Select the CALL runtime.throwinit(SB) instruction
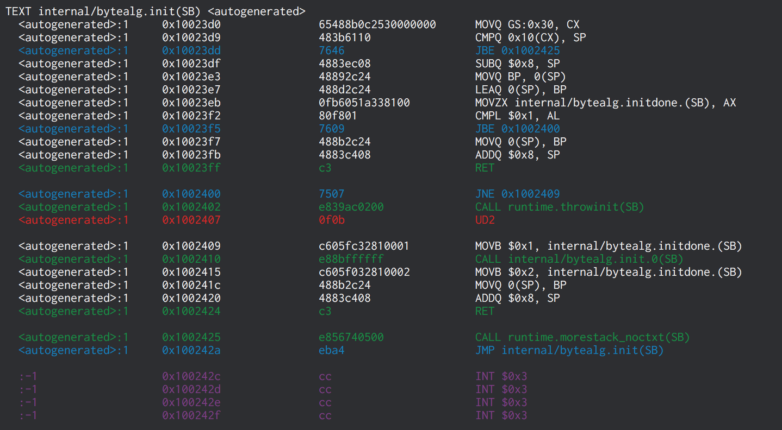The width and height of the screenshot is (782, 430). click(560, 207)
